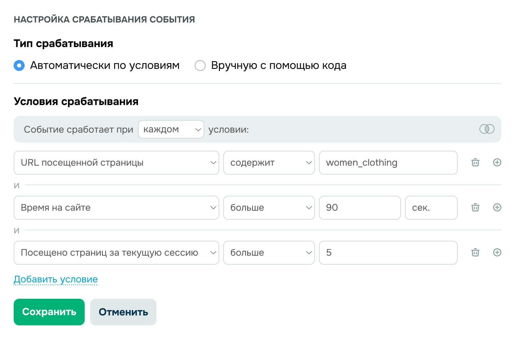Screen dimensions: 515x339
Task: Select 'Автоматически по условиям' radio option
Action: click(x=19, y=65)
